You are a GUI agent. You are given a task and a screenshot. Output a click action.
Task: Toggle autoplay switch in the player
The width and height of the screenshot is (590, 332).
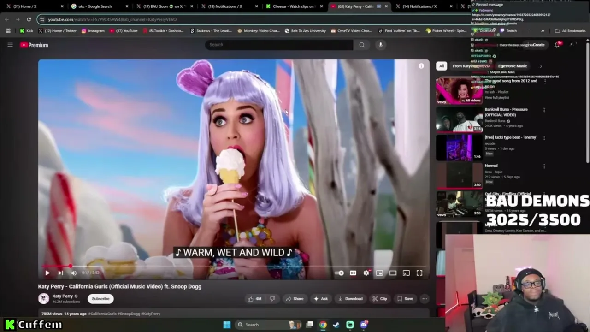tap(340, 273)
